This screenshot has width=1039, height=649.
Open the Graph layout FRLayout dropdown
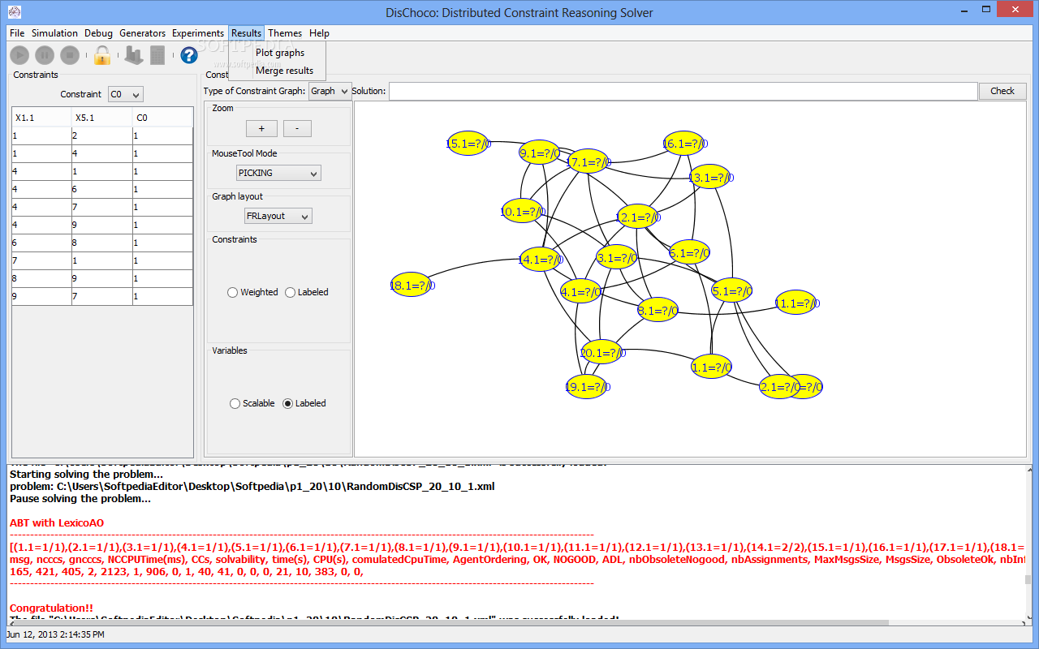278,216
